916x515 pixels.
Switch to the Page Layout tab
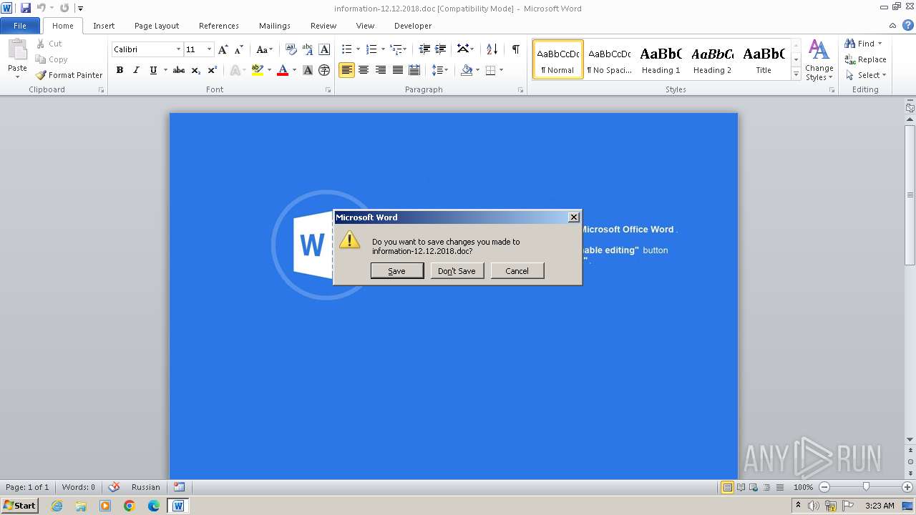click(157, 26)
